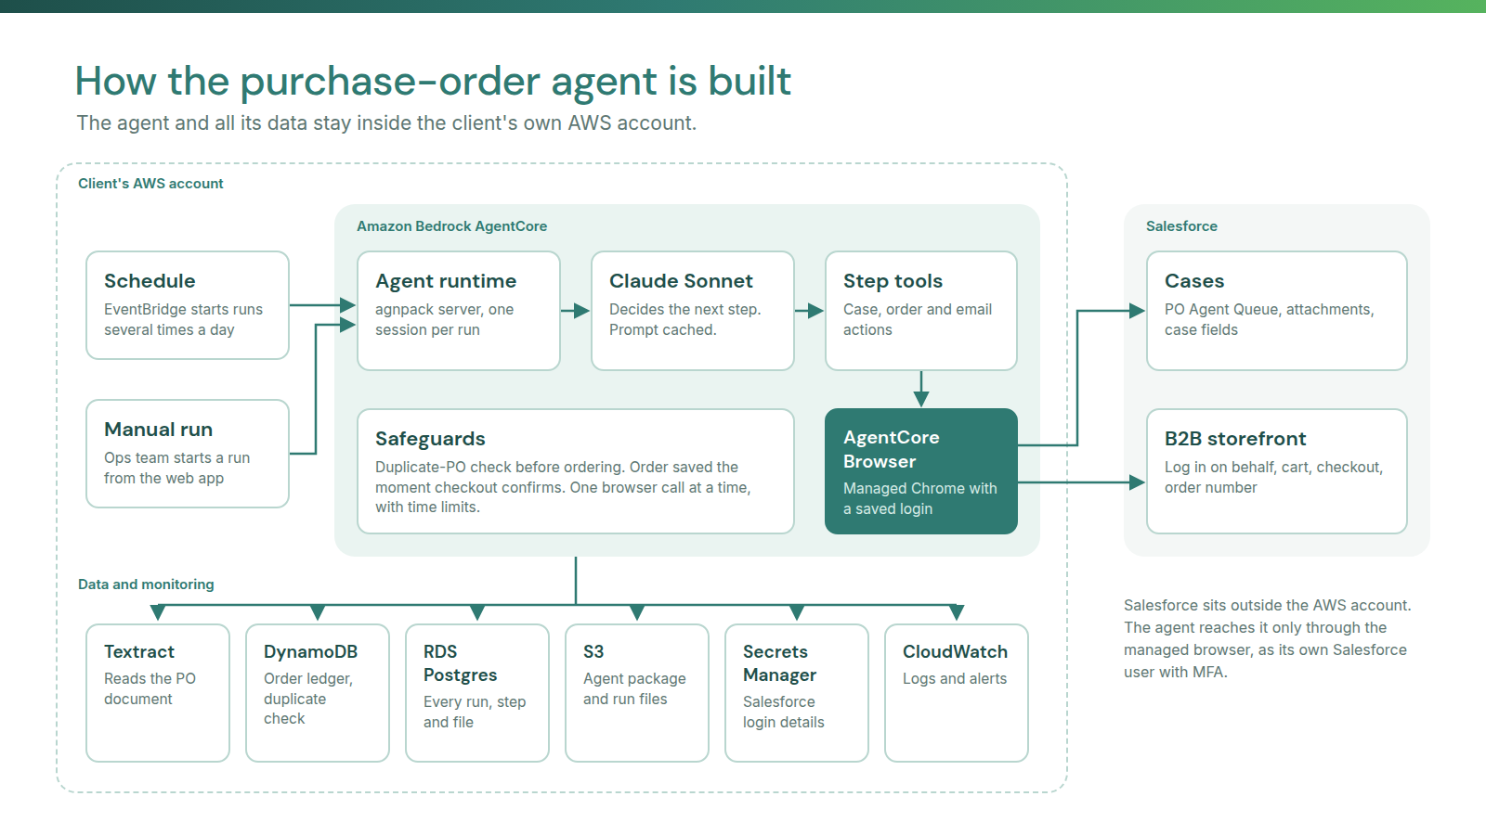
Task: Click 'PO Agent Queue, attachments, case fields'
Action: click(1269, 319)
